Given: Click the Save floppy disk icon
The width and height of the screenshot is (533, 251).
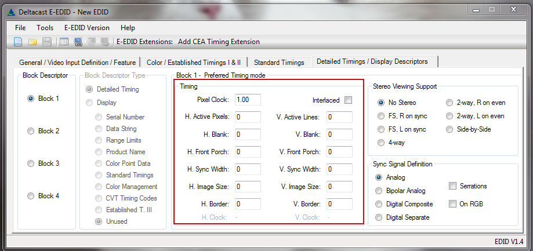Looking at the screenshot, I should [x=47, y=42].
